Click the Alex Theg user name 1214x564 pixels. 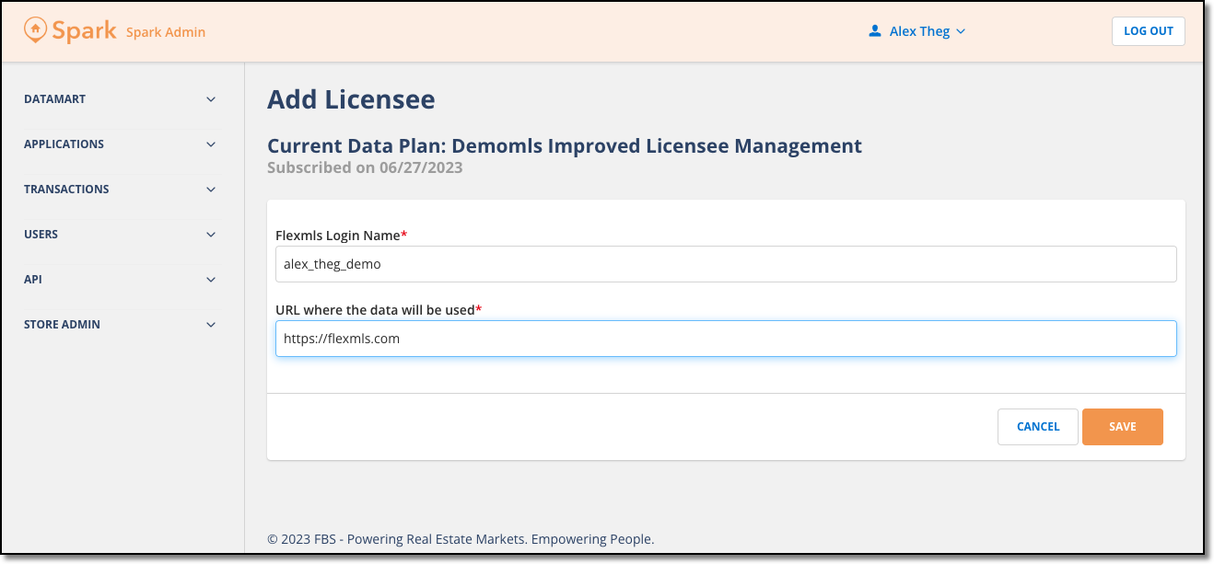point(919,31)
